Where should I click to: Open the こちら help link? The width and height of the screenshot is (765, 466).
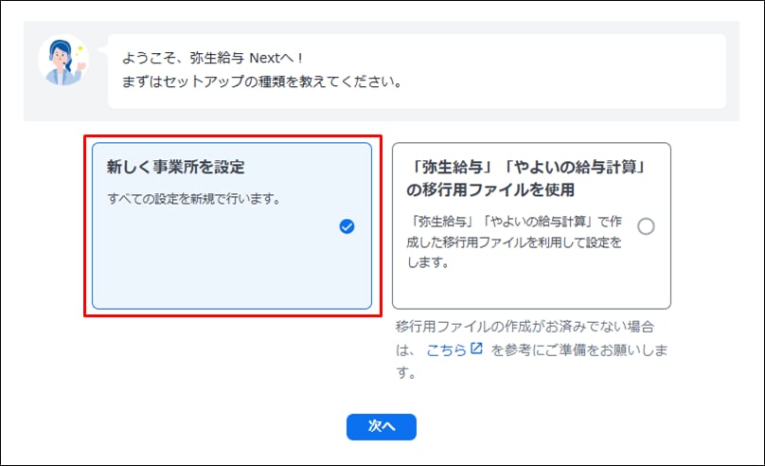[446, 350]
